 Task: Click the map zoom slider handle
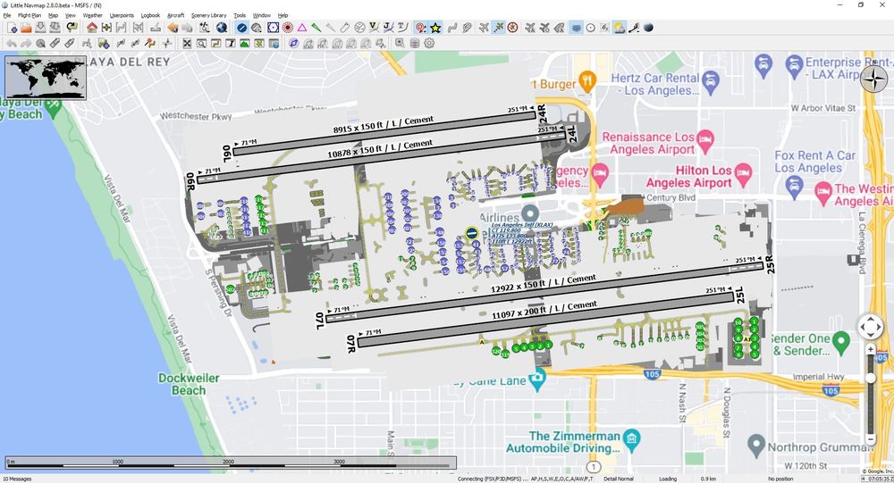pyautogui.click(x=871, y=379)
